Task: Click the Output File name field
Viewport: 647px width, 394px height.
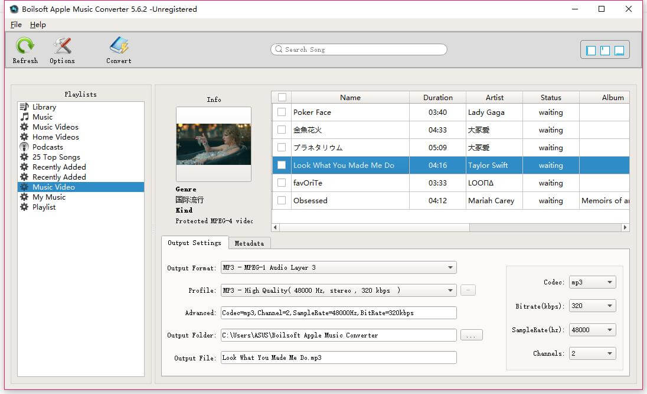Action: click(338, 357)
